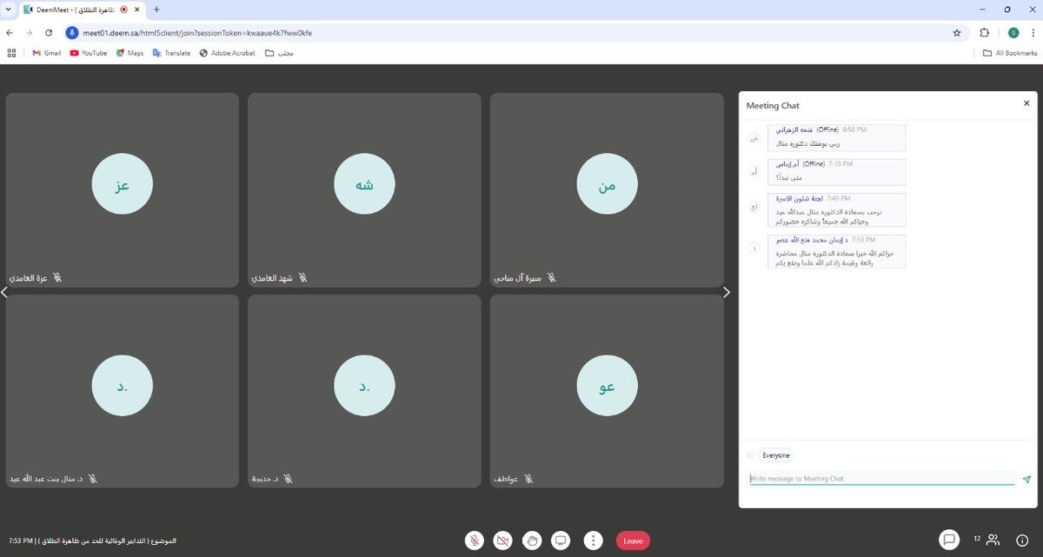Click the participant count 12
Image resolution: width=1043 pixels, height=557 pixels.
pos(977,539)
